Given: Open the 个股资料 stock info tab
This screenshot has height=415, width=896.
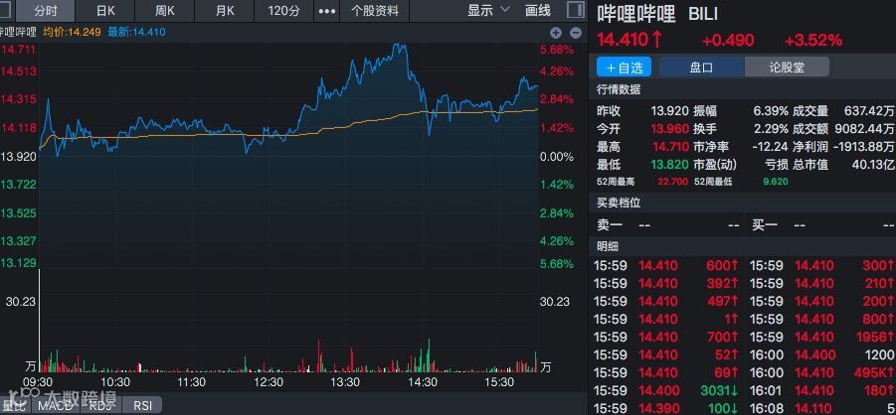Looking at the screenshot, I should (x=375, y=11).
